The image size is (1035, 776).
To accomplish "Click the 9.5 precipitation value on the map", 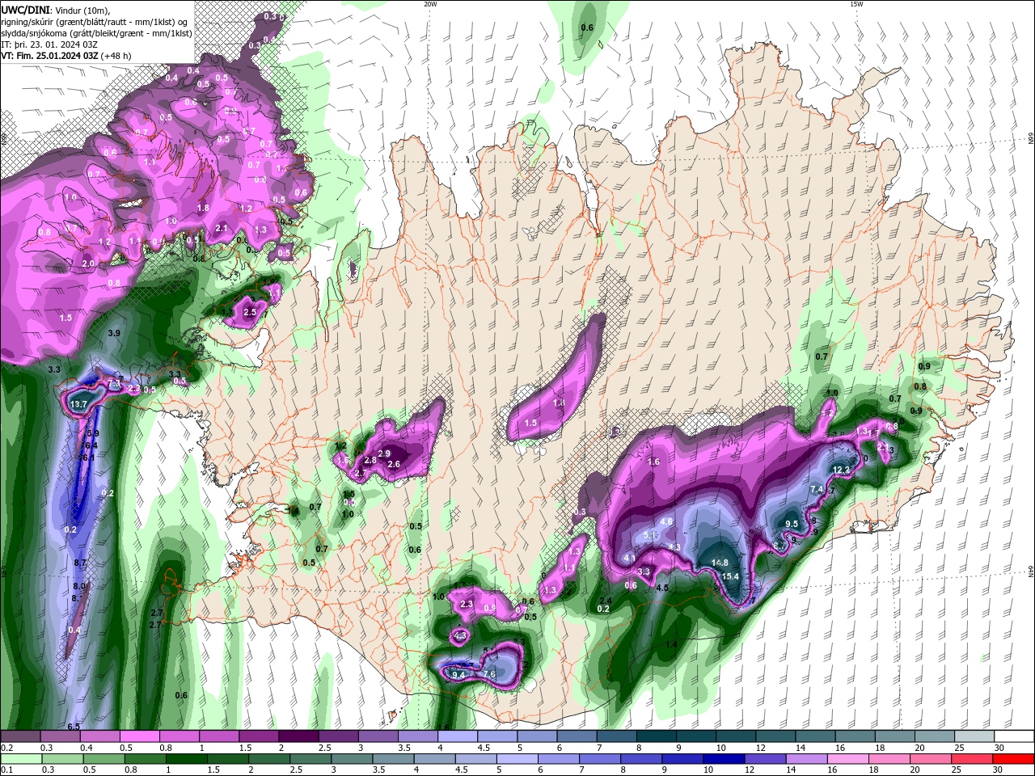I will click(x=792, y=524).
